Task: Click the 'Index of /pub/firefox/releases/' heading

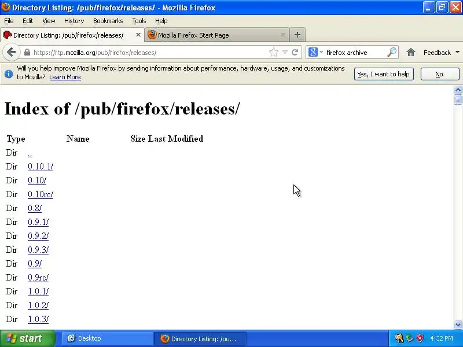Action: click(x=122, y=109)
